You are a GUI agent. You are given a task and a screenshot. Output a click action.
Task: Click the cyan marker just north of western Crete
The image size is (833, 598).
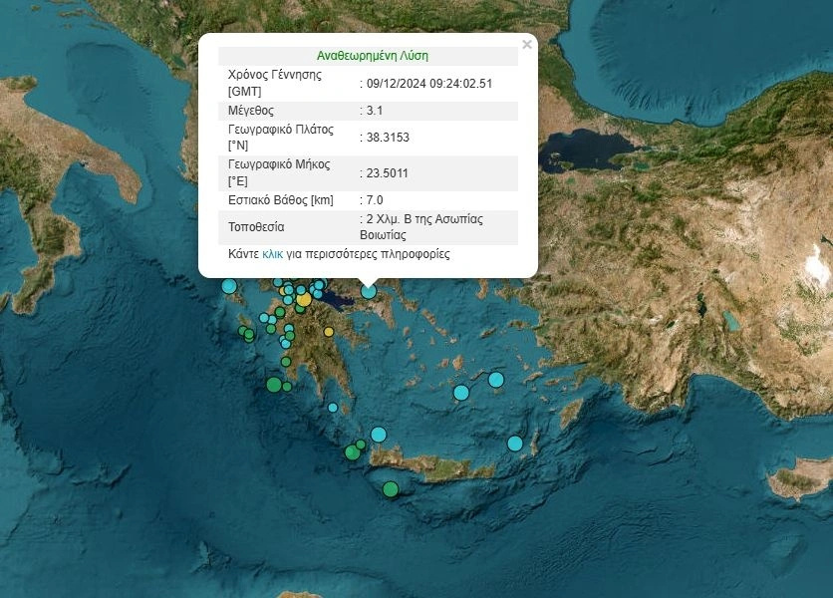[379, 434]
